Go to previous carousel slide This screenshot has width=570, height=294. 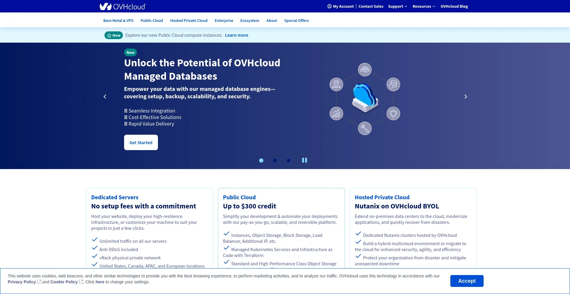[105, 97]
